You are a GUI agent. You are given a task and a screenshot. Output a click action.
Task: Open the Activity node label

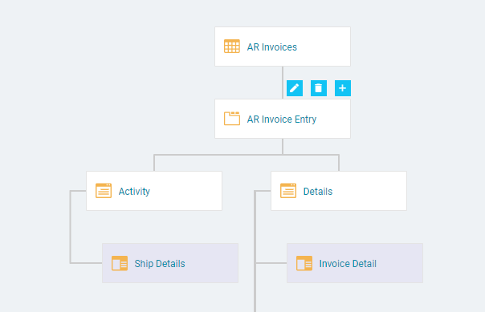134,192
